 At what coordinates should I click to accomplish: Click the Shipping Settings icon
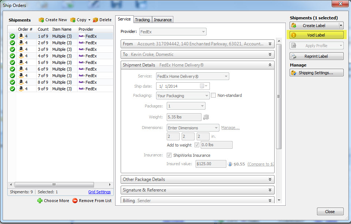294,73
